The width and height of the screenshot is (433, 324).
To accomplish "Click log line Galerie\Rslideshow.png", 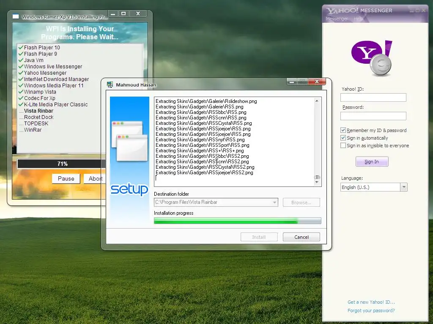I will [x=206, y=101].
